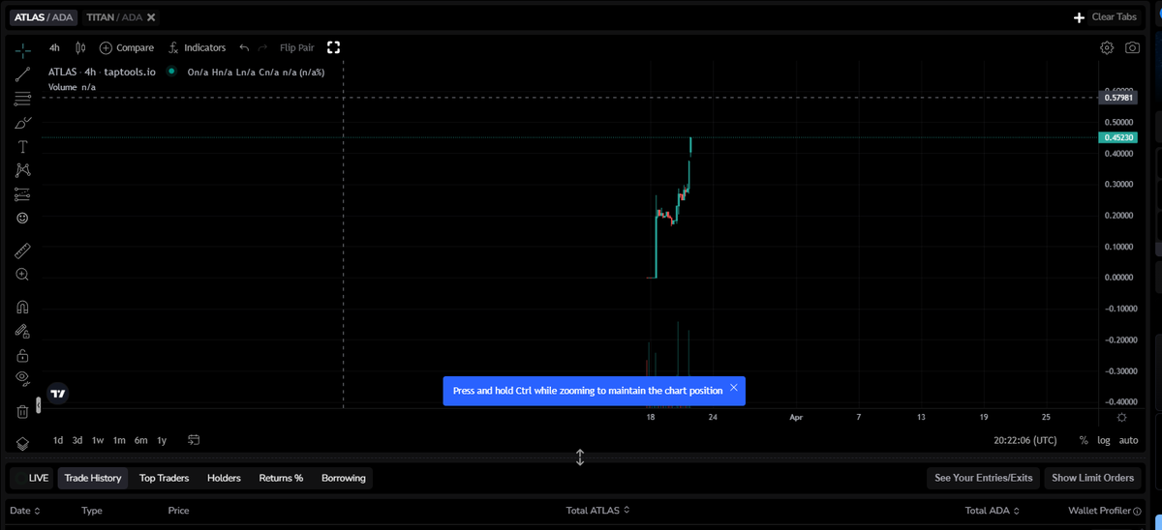Close the TITAN / ADA tab
This screenshot has width=1162, height=530.
point(151,16)
